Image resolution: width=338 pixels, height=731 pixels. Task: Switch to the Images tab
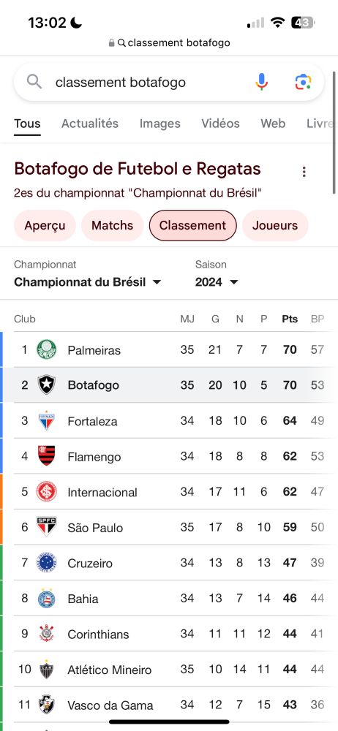point(159,124)
